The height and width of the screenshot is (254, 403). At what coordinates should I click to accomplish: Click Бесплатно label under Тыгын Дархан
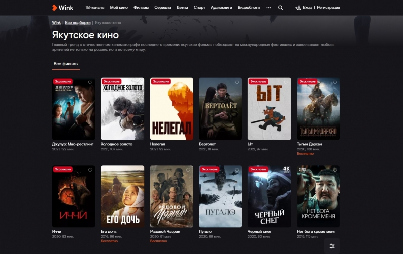tap(305, 154)
